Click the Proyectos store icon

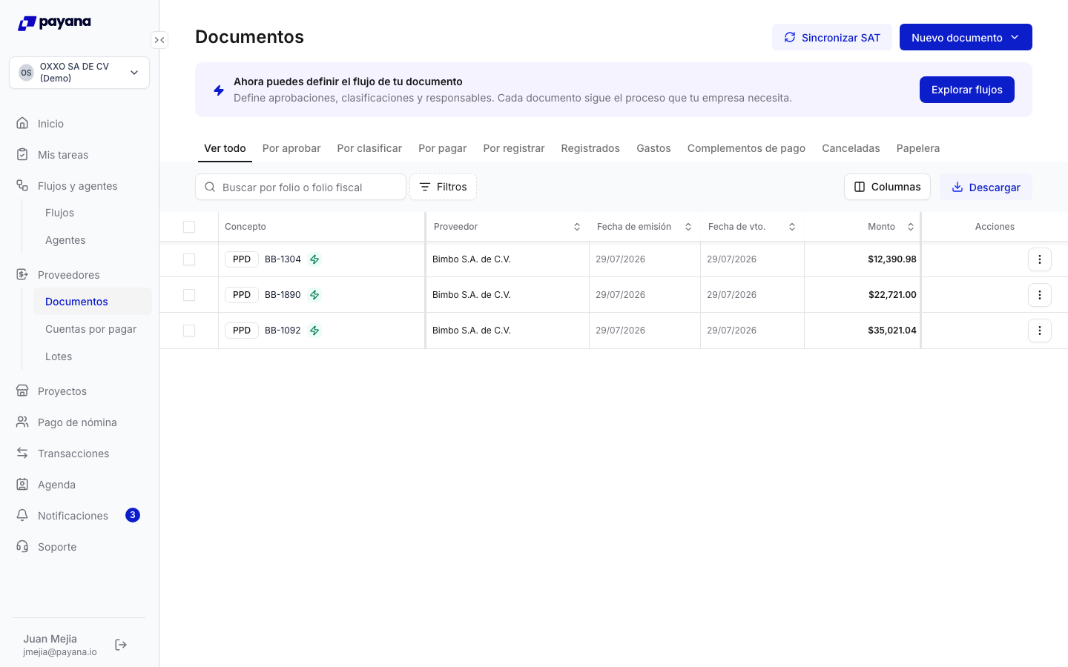point(23,391)
